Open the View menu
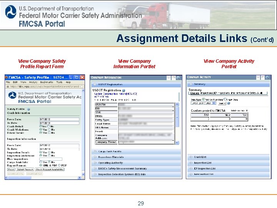The height and width of the screenshot is (208, 277). (23, 82)
